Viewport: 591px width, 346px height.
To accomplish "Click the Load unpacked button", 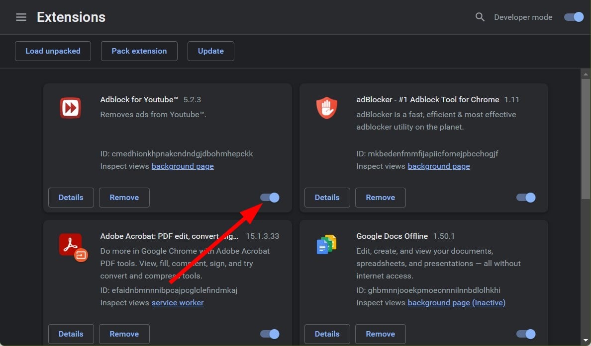I will (53, 51).
